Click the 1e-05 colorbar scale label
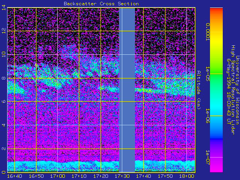The width and height of the screenshot is (240, 180). point(207,74)
